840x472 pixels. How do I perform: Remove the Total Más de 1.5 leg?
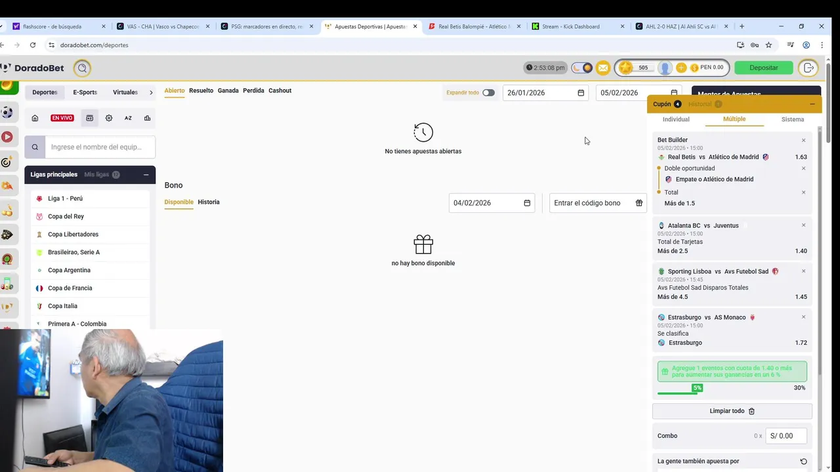pyautogui.click(x=803, y=192)
